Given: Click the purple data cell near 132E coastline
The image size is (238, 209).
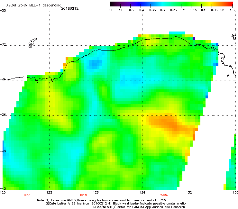Looking at the screenshot, I should pos(194,39).
